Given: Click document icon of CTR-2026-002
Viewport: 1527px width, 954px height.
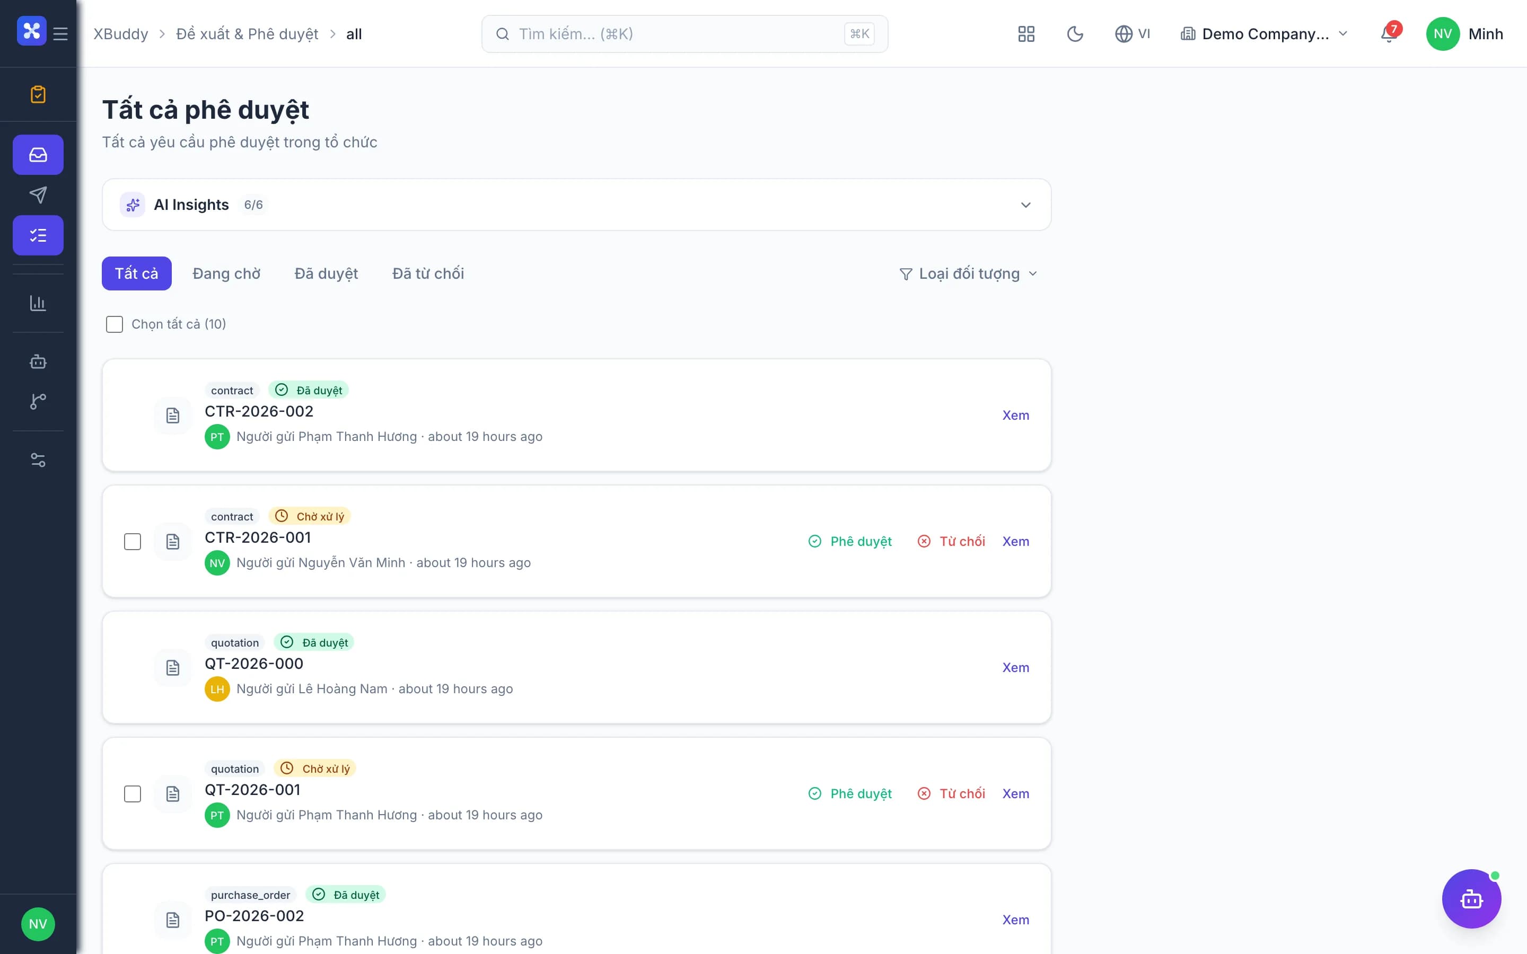Looking at the screenshot, I should tap(173, 415).
